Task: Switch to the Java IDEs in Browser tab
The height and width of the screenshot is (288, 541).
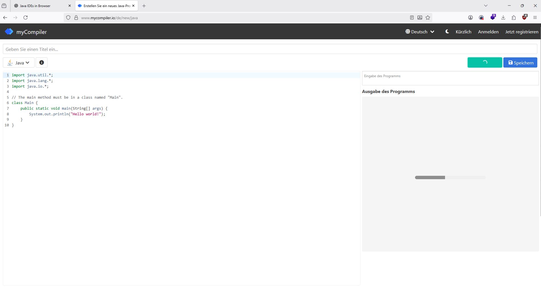Action: tap(41, 6)
